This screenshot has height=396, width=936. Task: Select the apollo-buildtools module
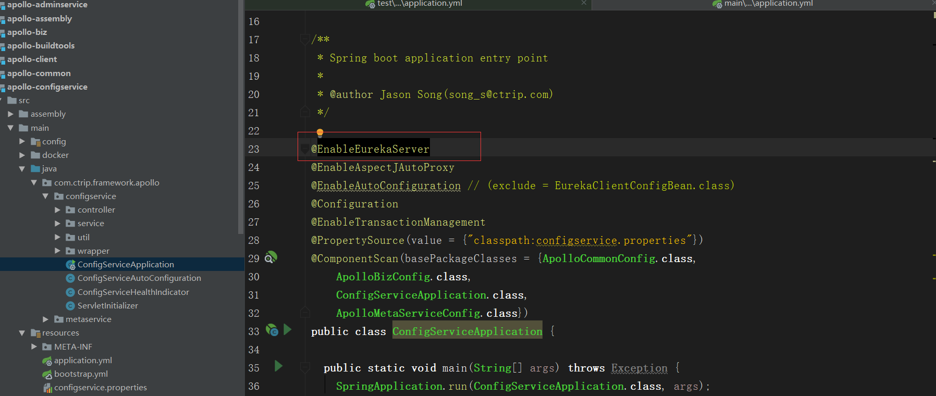click(41, 46)
